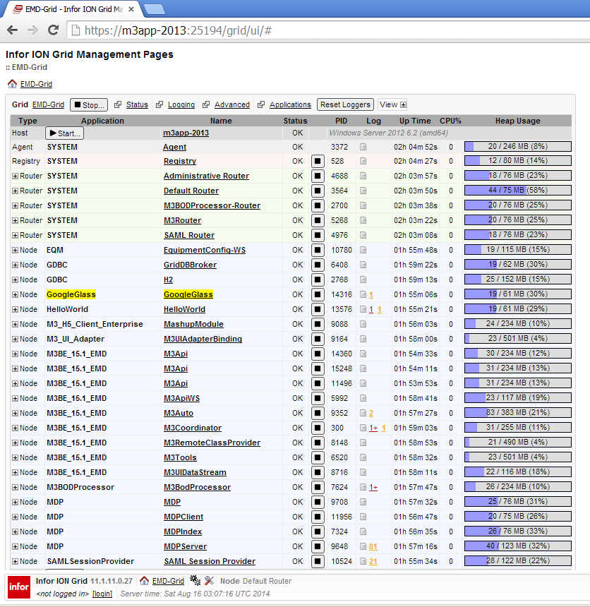Click the login link
This screenshot has width=590, height=607.
(102, 594)
